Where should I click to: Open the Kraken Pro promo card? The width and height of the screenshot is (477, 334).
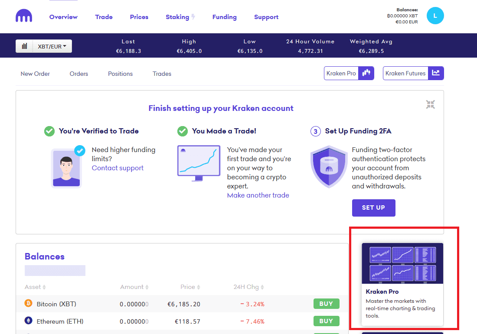tap(402, 284)
